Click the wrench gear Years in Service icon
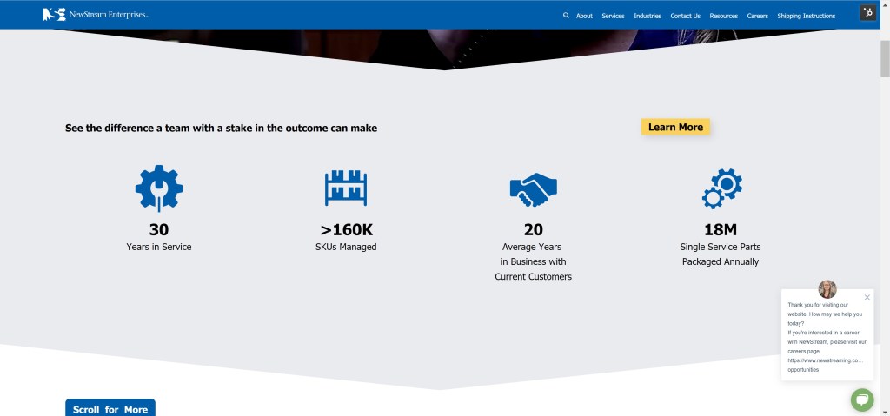 pyautogui.click(x=159, y=188)
